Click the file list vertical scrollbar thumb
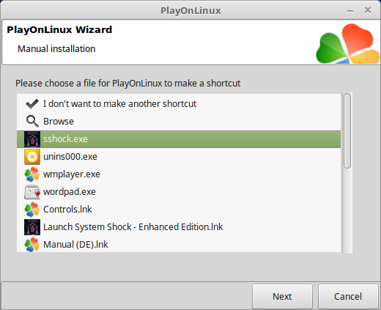The height and width of the screenshot is (310, 381). coord(347,130)
